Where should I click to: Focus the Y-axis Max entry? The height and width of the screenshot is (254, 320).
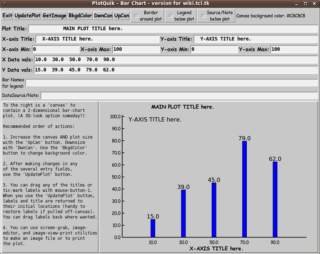tap(294, 49)
